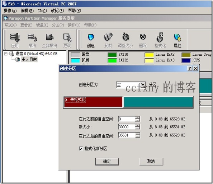Screen dimensions: 213x184
Task: Click the Apply (应用) toolbar icon
Action: tap(15, 38)
